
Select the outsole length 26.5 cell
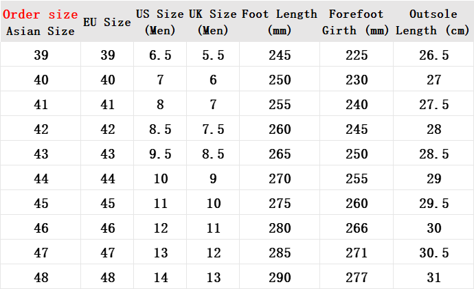[433, 56]
